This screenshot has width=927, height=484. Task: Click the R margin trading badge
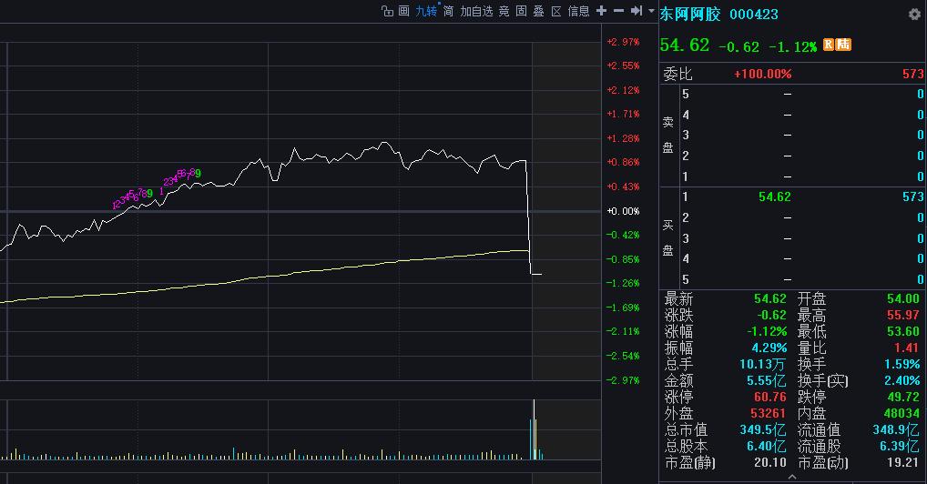[x=829, y=45]
